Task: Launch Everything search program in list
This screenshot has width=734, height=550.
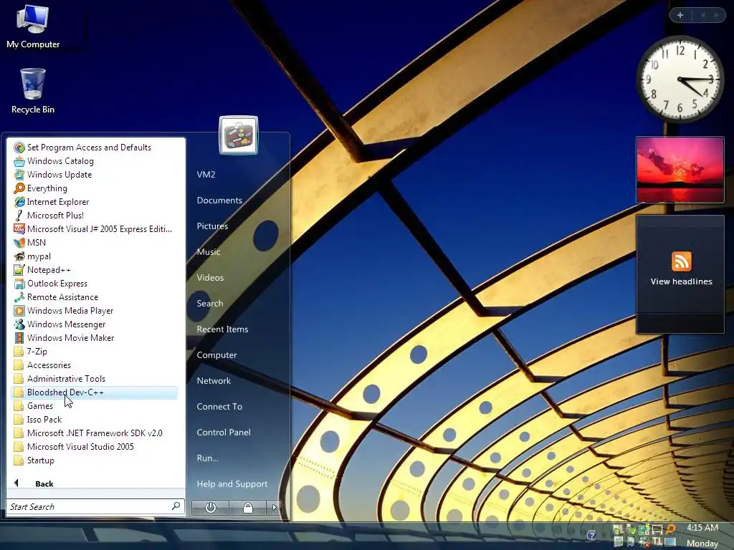Action: click(94, 188)
